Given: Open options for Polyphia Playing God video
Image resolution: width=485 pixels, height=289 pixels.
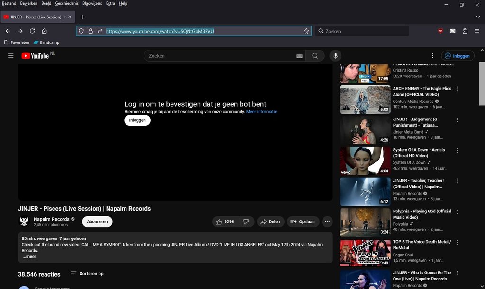Looking at the screenshot, I should coord(458,212).
